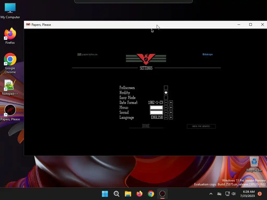Click the cloud sync tray icon
The image size is (267, 200).
(219, 194)
